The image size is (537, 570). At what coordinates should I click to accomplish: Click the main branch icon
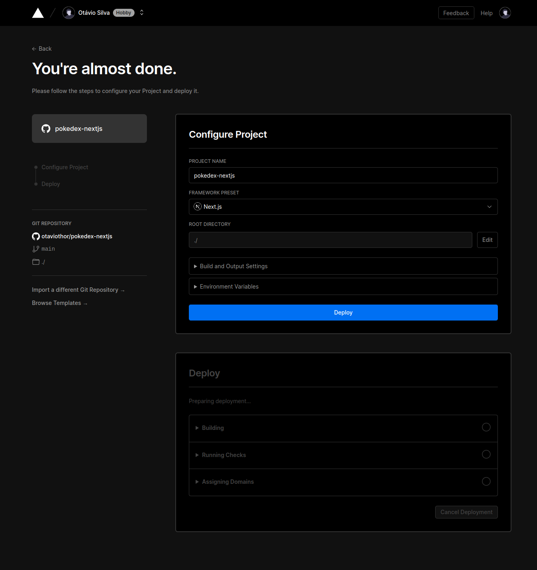[36, 249]
